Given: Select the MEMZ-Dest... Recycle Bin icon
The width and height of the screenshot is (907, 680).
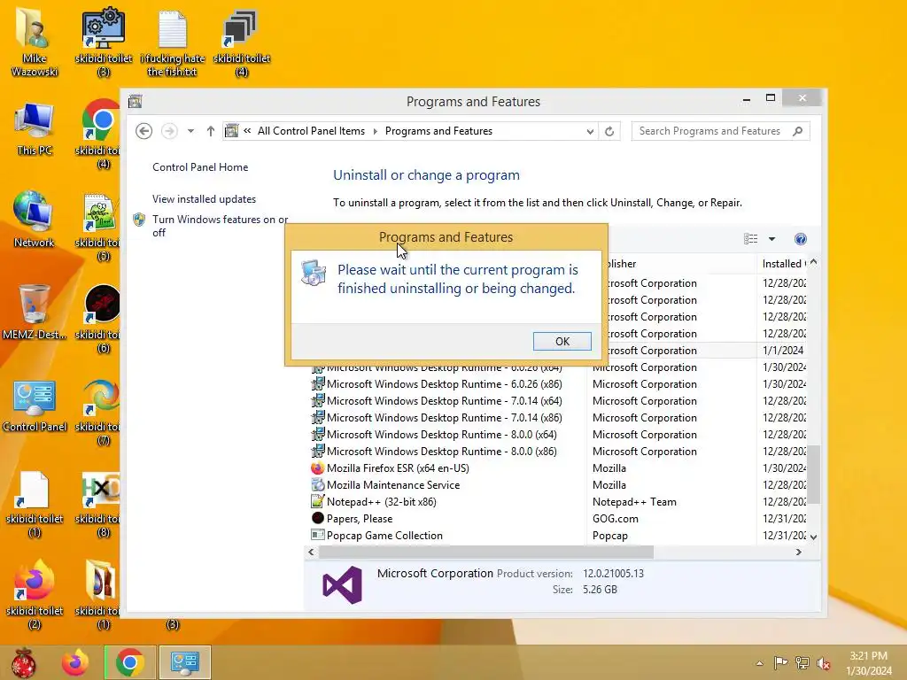Looking at the screenshot, I should (35, 313).
